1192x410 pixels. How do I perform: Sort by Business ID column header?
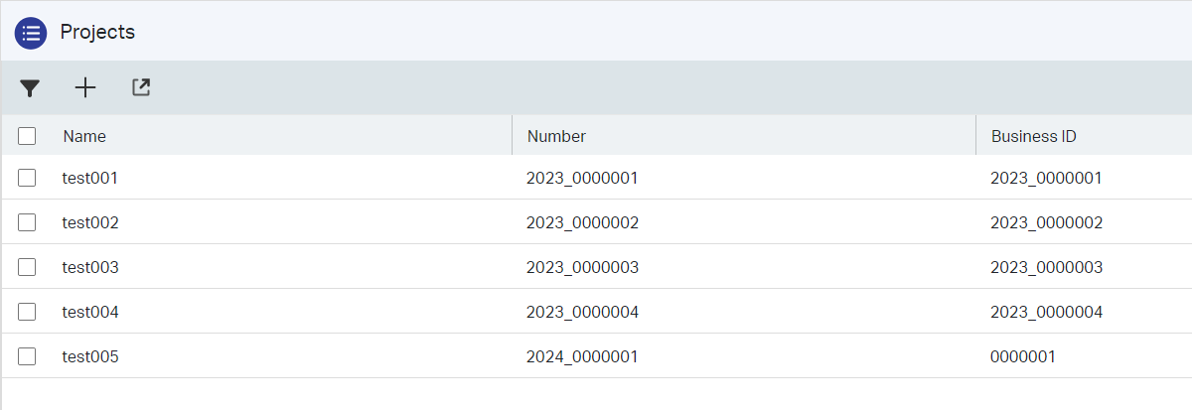tap(1034, 136)
